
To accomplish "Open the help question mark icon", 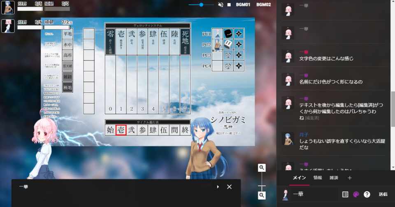I will [367, 194].
